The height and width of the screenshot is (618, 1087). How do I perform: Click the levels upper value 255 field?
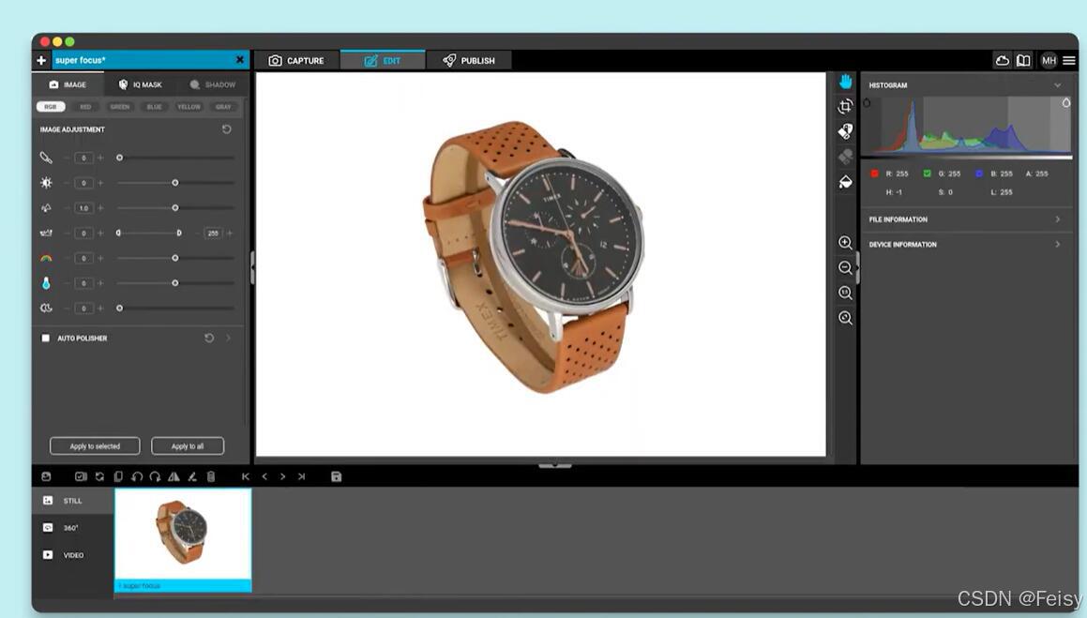click(x=213, y=234)
